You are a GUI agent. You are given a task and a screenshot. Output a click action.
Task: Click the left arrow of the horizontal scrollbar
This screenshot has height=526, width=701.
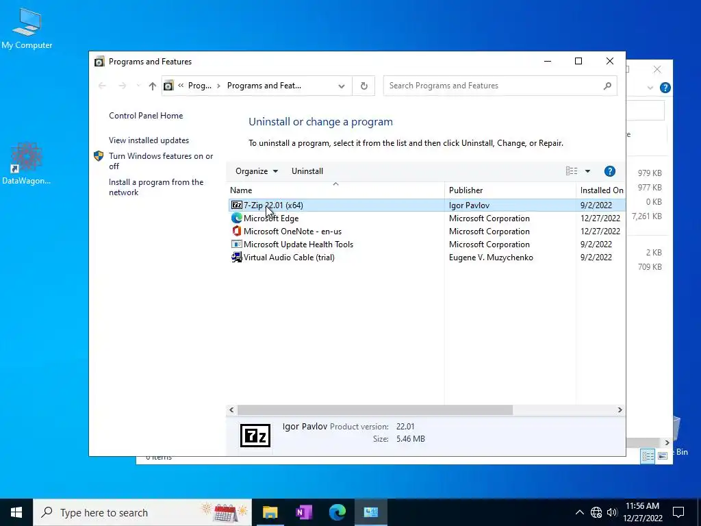pyautogui.click(x=231, y=410)
